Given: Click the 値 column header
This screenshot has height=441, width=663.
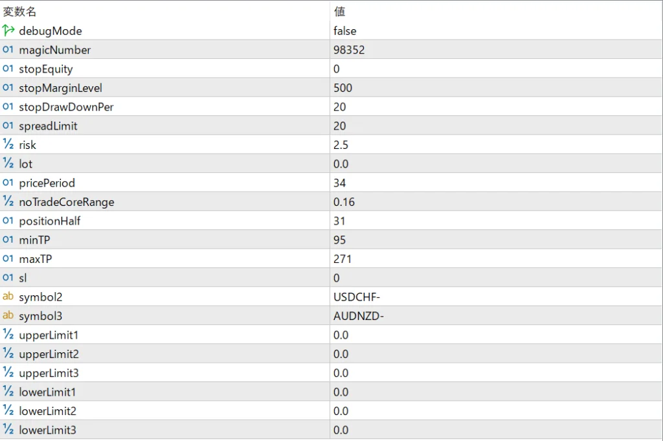Looking at the screenshot, I should tap(339, 12).
